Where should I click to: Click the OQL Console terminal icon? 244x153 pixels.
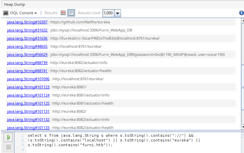(x=6, y=13)
